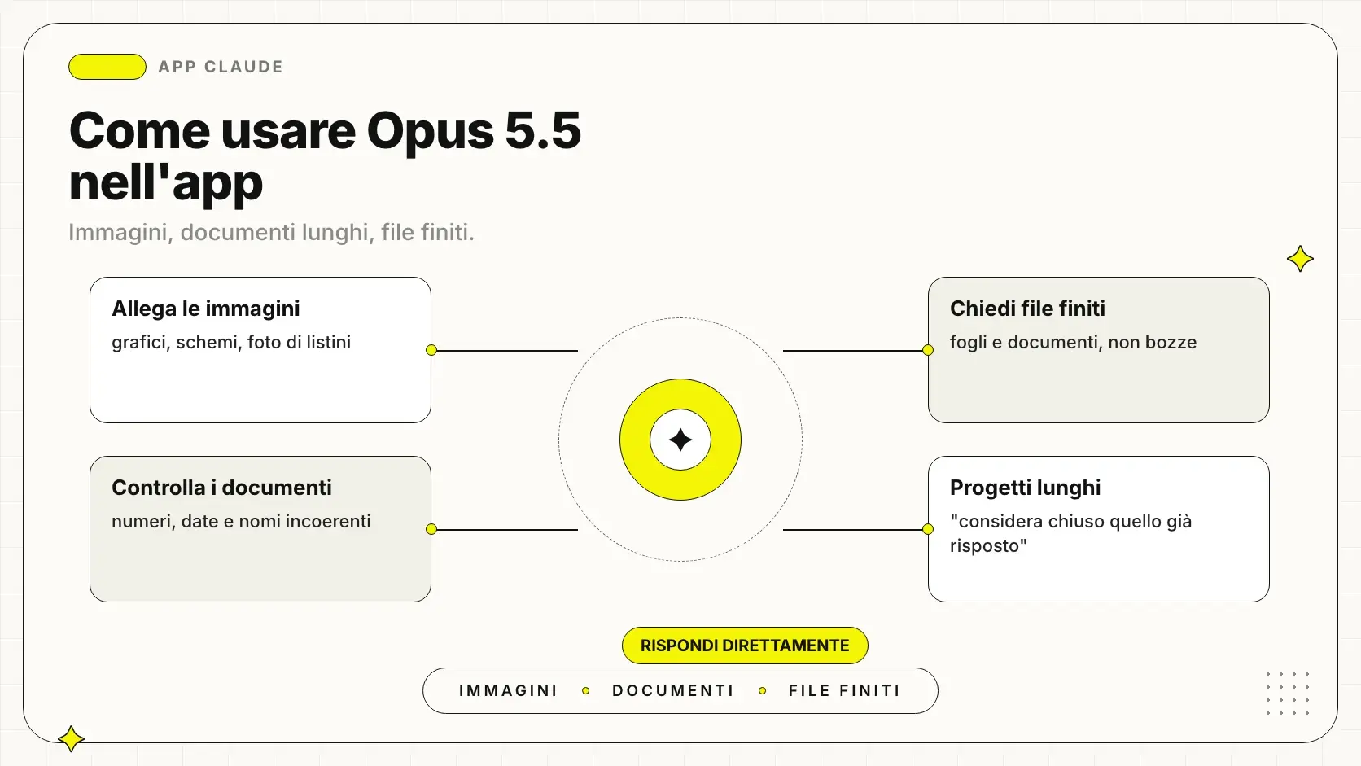Click text "numeri, date e nomi incoerenti"

pos(241,521)
